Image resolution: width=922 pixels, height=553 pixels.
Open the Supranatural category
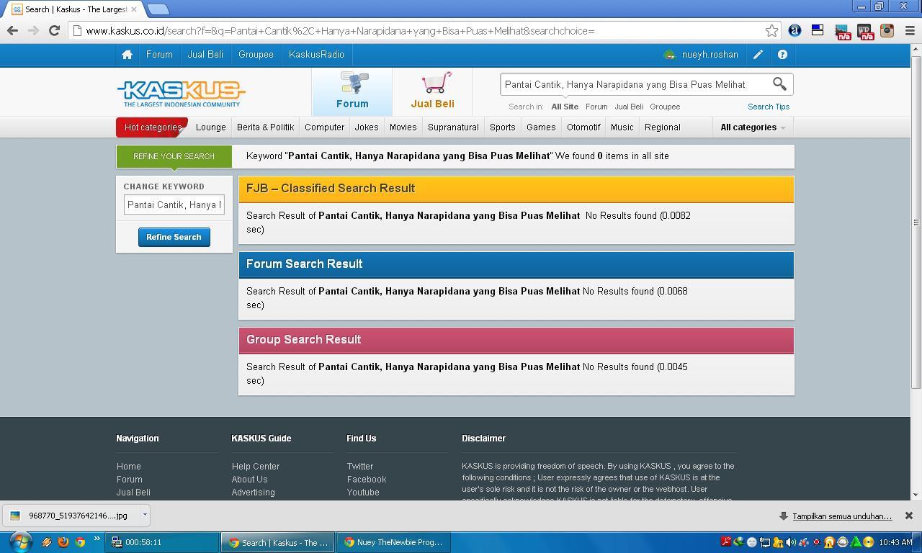453,127
